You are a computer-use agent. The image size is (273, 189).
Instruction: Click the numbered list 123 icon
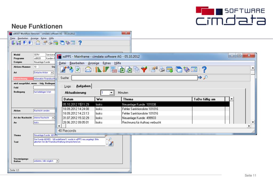113,69
